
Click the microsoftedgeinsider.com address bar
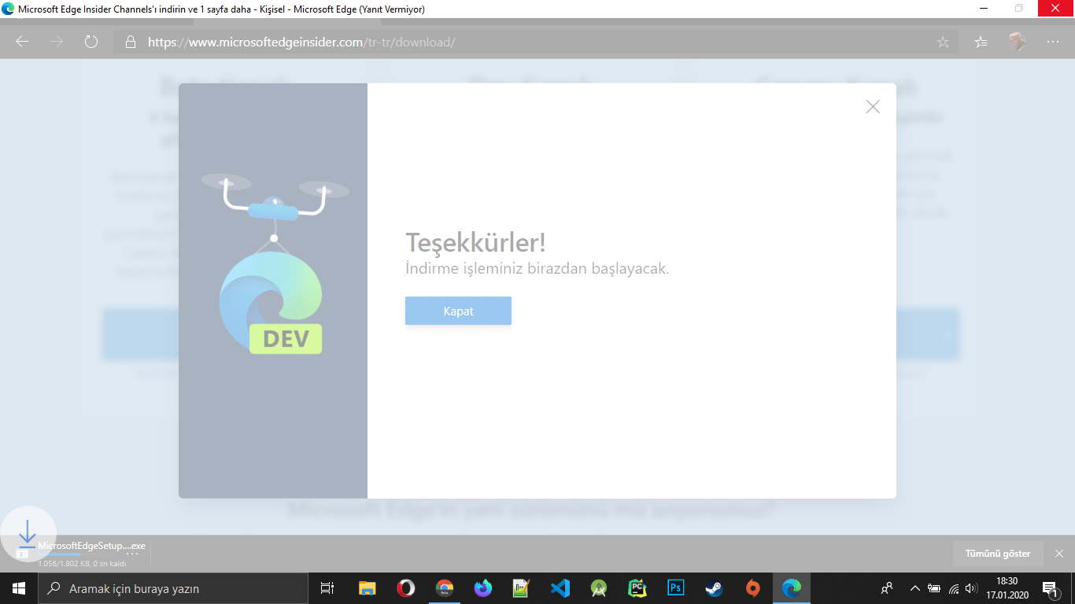point(535,42)
